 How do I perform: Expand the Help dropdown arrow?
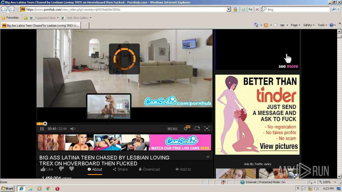335,25
